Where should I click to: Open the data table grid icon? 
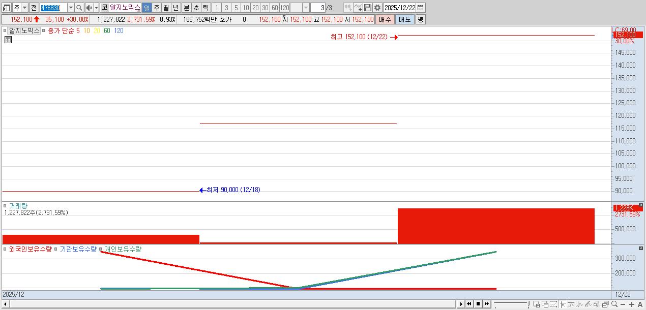click(8, 39)
